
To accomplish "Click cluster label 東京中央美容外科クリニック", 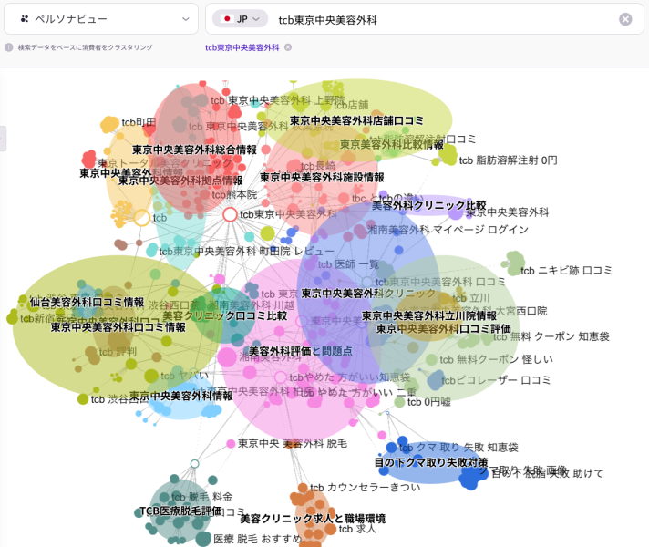I will pyautogui.click(x=368, y=294).
